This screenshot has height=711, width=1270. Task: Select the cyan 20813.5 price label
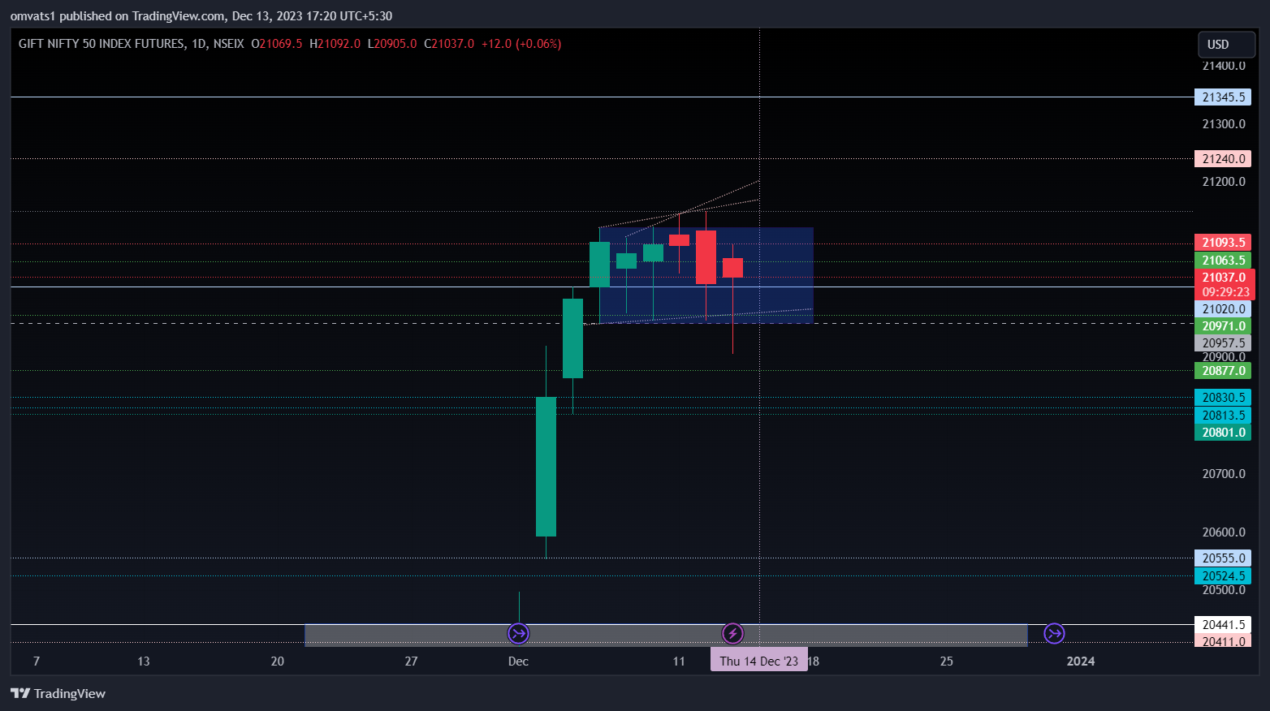coord(1223,416)
